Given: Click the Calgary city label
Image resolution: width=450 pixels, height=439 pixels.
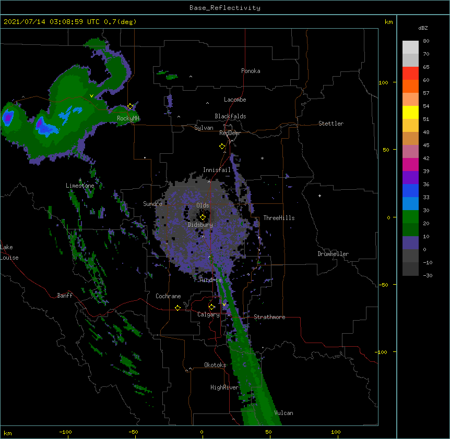Looking at the screenshot, I should (208, 314).
